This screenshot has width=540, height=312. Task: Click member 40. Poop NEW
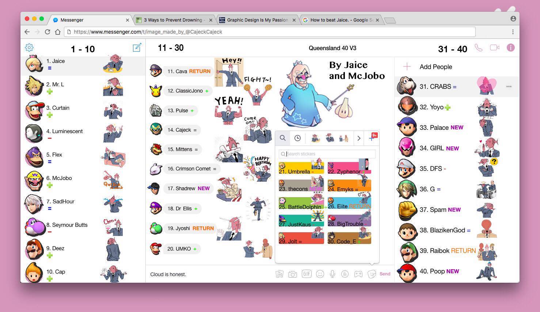coord(457,271)
